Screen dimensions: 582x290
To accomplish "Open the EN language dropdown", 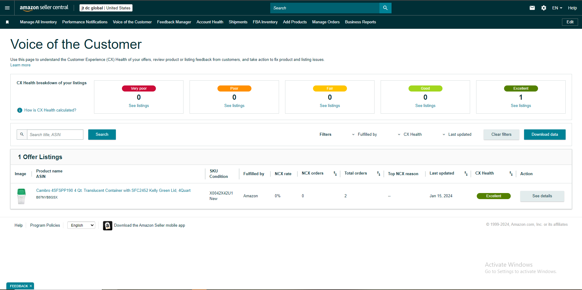I will click(x=557, y=8).
